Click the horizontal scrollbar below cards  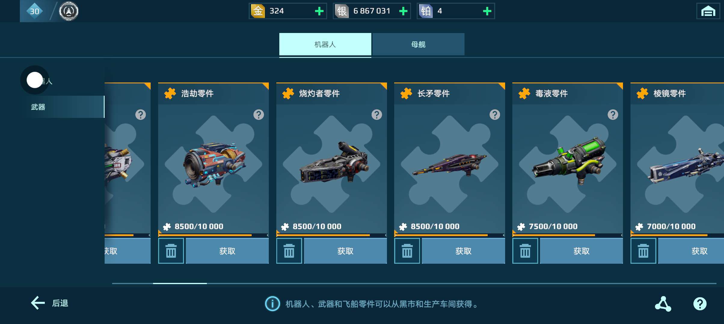[414, 283]
